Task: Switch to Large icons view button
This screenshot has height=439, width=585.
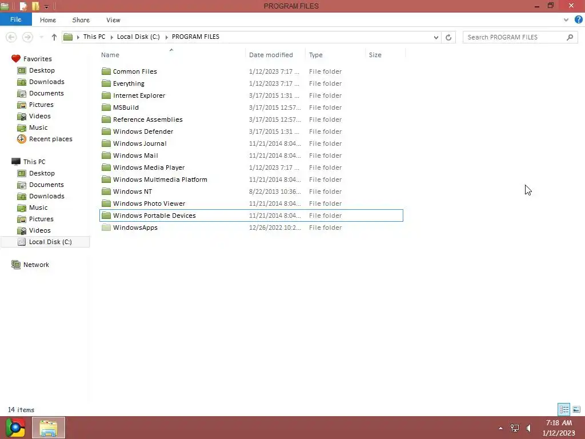Action: 576,409
